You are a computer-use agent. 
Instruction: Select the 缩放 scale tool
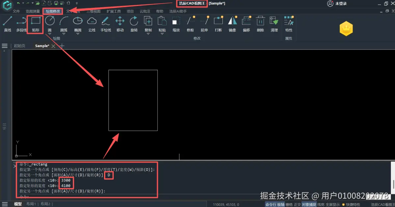[176, 24]
